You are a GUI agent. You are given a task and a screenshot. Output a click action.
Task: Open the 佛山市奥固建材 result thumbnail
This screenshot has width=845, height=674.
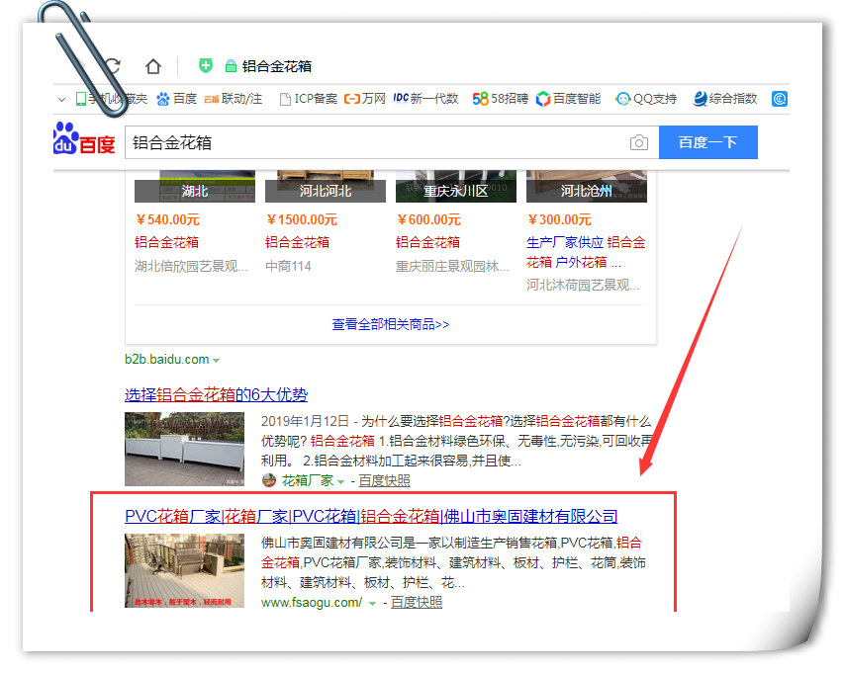(184, 570)
